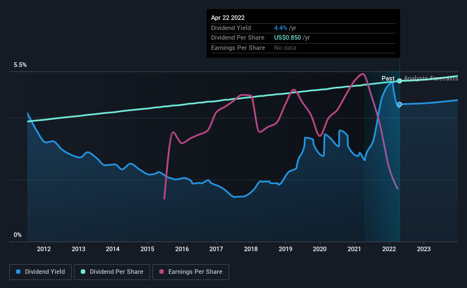Viewport: 467px width, 288px height.
Task: Click the Past label on the chart
Action: (x=388, y=78)
